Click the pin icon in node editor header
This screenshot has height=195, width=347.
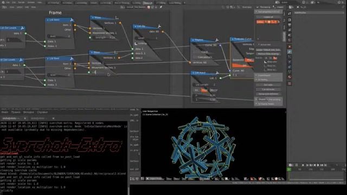click(161, 7)
